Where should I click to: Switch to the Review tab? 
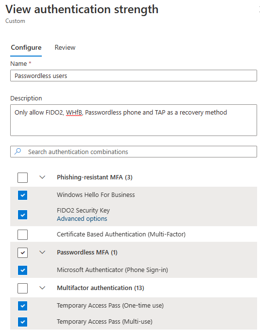[x=65, y=47]
